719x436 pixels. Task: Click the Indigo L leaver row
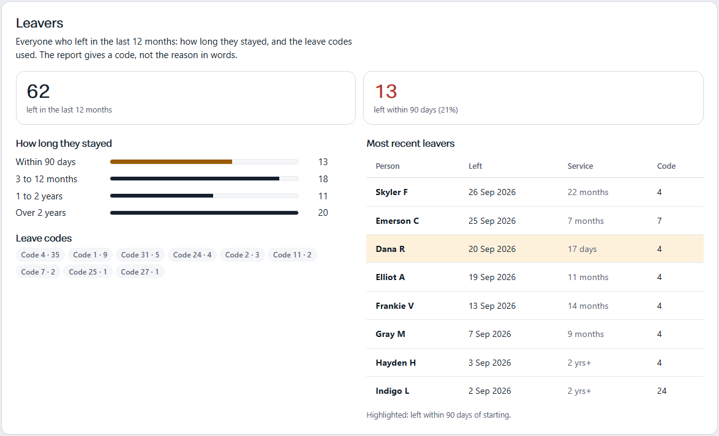[x=535, y=391]
